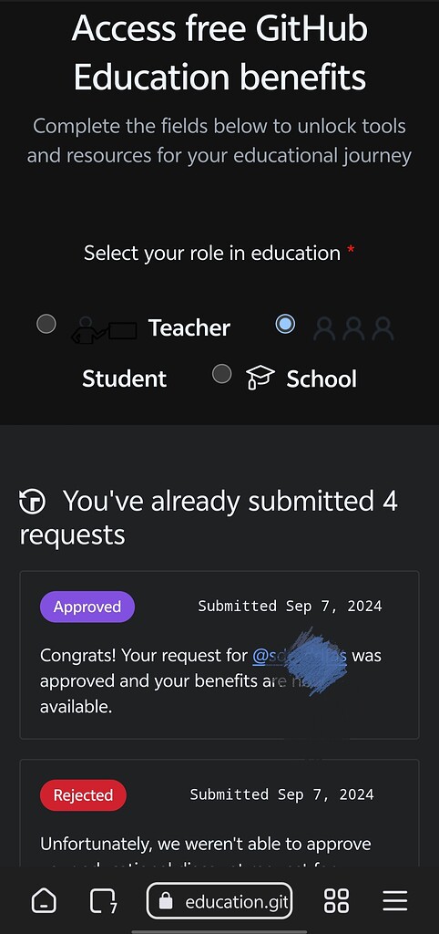Tap the browser home icon

pos(44,900)
